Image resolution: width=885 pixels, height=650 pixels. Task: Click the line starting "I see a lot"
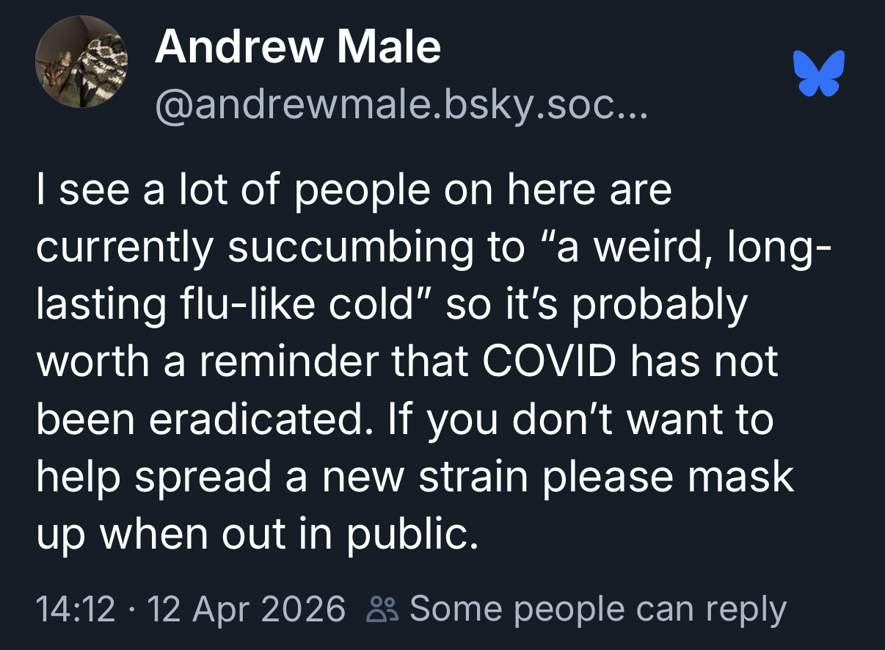click(x=354, y=190)
